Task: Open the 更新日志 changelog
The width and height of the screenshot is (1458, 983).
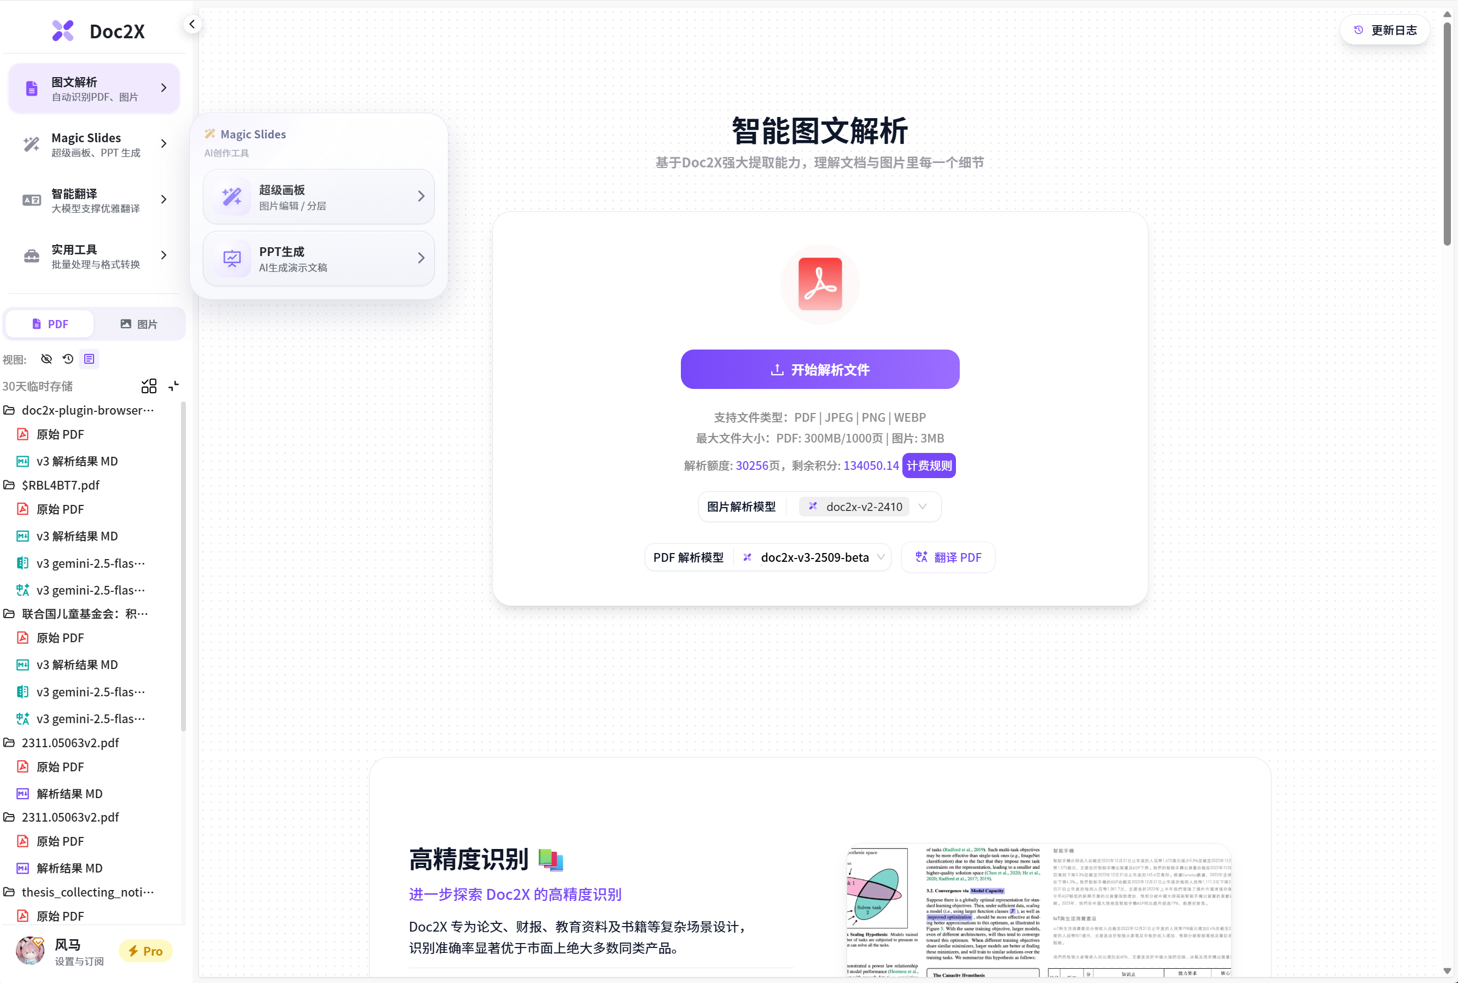Action: coord(1384,29)
